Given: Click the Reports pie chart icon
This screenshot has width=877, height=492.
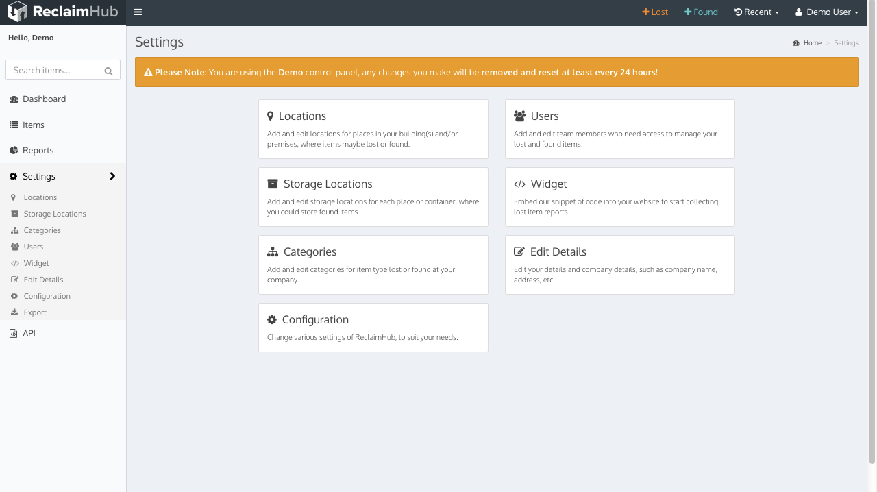Looking at the screenshot, I should tap(14, 150).
